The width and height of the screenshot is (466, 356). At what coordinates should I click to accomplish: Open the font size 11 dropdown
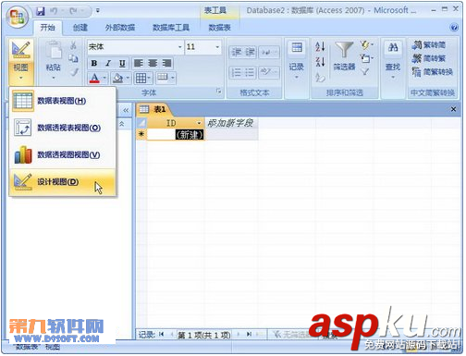(217, 47)
